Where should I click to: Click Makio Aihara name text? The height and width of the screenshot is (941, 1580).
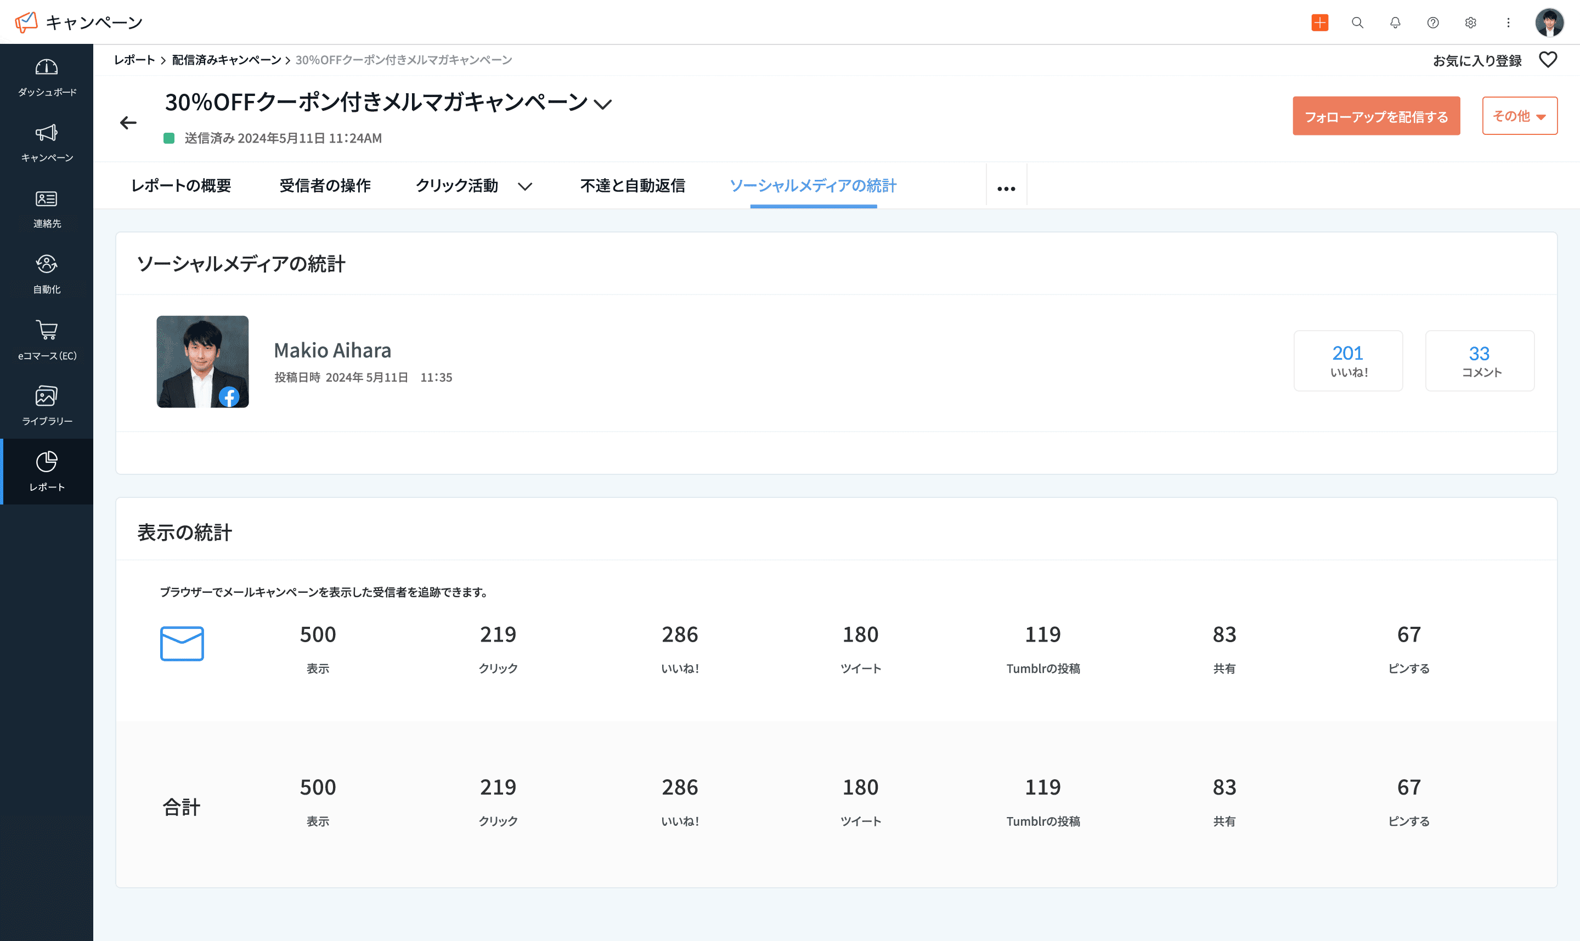[x=332, y=350]
